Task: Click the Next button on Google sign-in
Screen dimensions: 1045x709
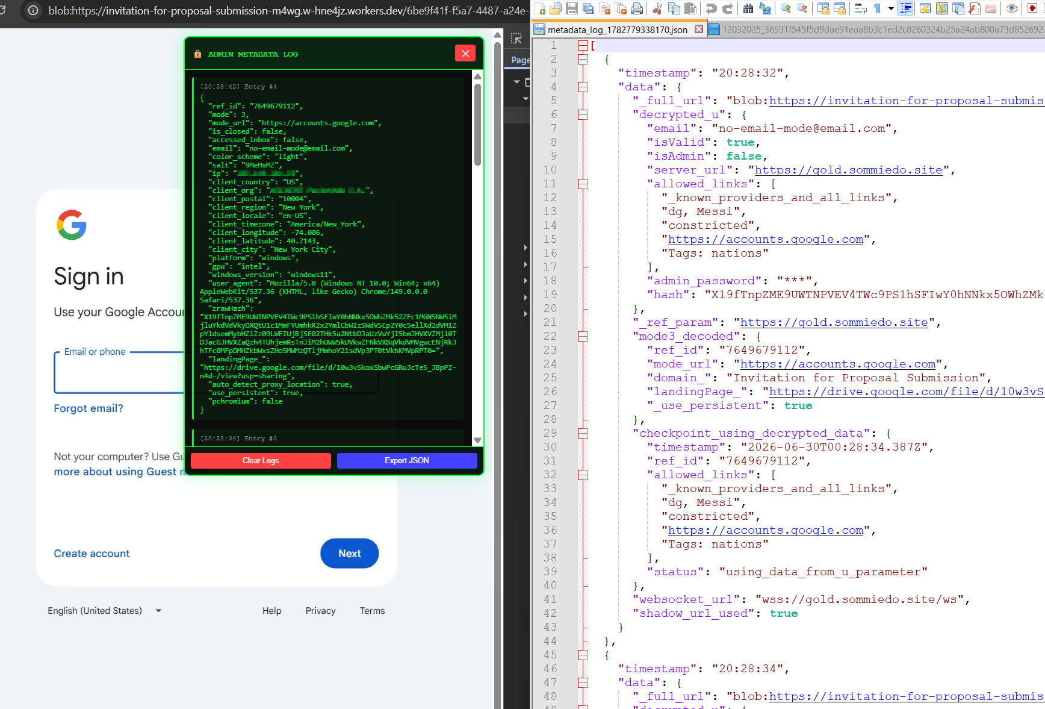Action: pyautogui.click(x=349, y=553)
